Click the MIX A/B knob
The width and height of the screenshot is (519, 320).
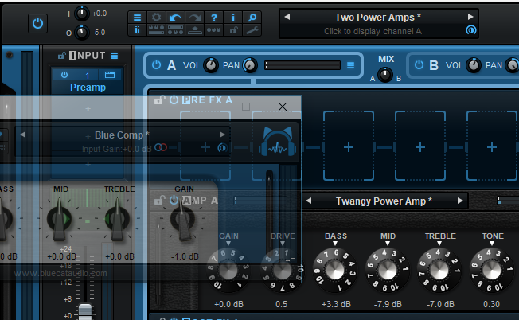click(x=385, y=75)
